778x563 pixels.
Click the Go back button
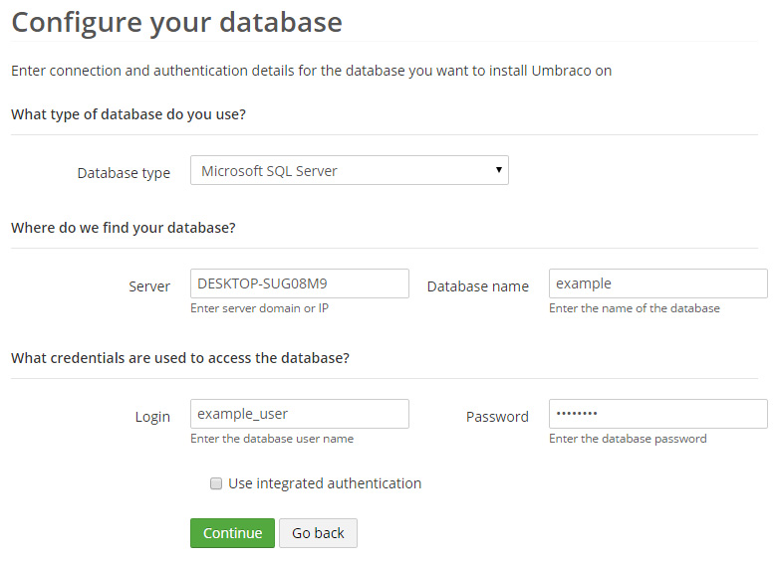(x=318, y=533)
